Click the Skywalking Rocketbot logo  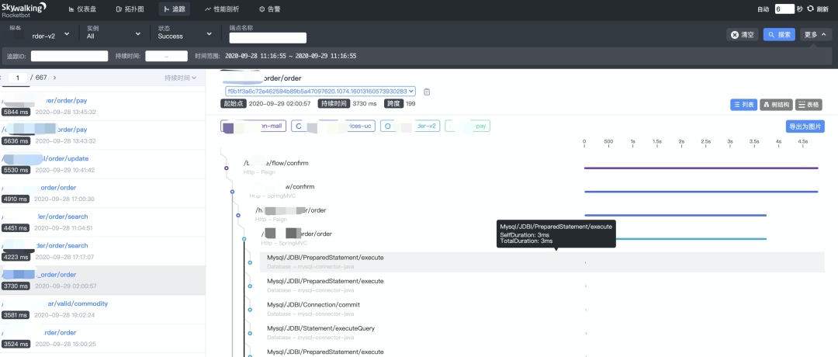pos(23,9)
